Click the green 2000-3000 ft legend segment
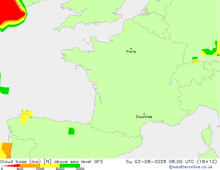Screen dimensions: 220x170 [70, 165]
